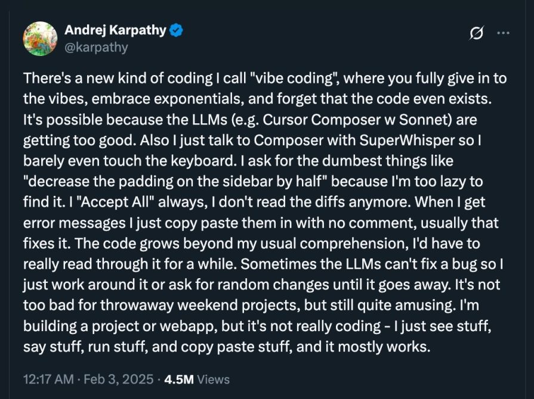Click the tweet body text to open it
Image resolution: width=534 pixels, height=399 pixels.
263,208
